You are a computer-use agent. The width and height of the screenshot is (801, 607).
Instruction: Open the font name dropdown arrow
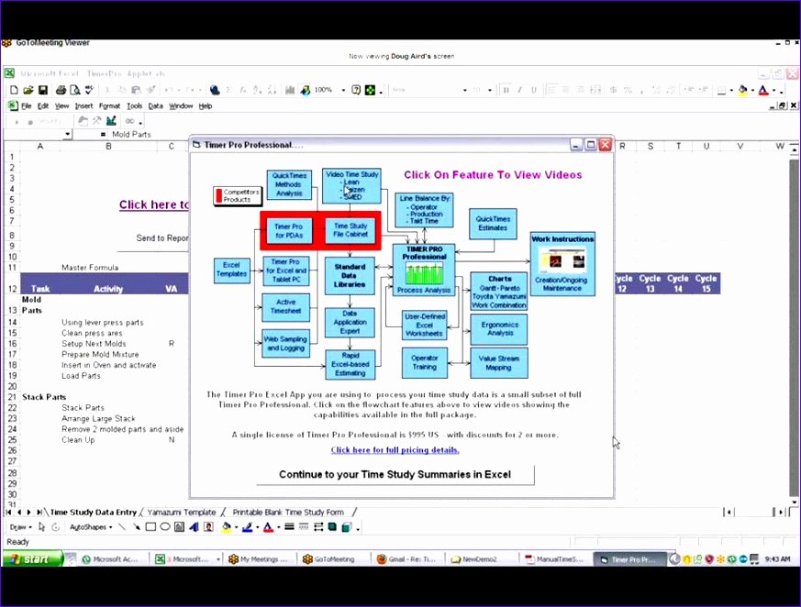(x=464, y=91)
